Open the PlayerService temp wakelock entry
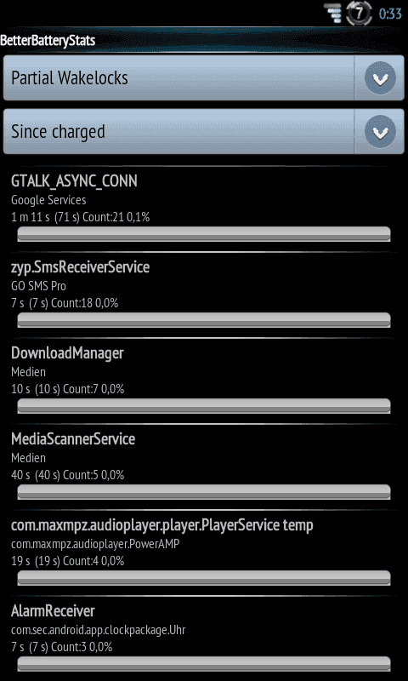Screen dimensions: 408x681 click(x=204, y=552)
